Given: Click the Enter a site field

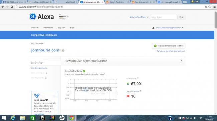Looking at the screenshot, I should click(x=163, y=17).
